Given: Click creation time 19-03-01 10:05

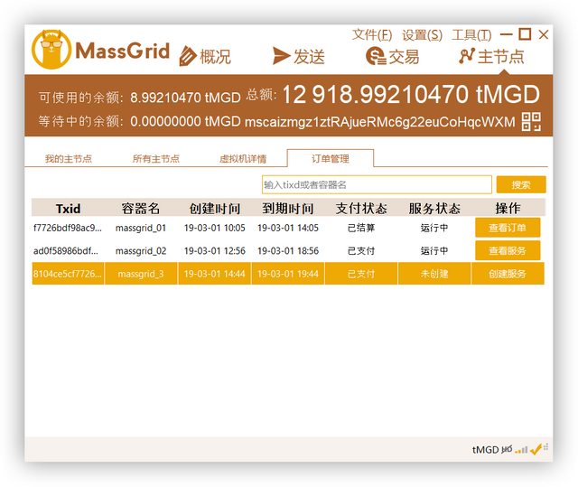Looking at the screenshot, I should click(215, 228).
